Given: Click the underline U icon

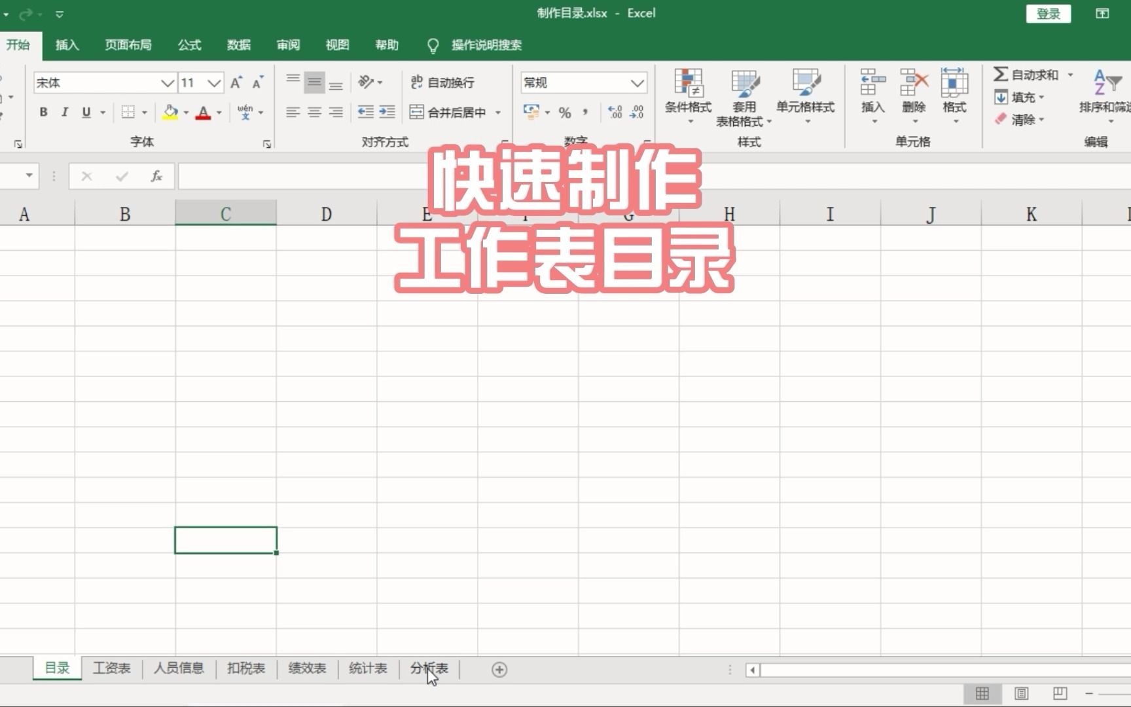Looking at the screenshot, I should click(85, 112).
